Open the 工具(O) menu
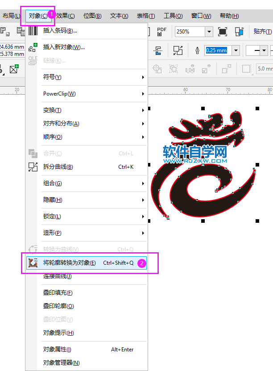Screen dimensions: 273x371 pos(173,16)
